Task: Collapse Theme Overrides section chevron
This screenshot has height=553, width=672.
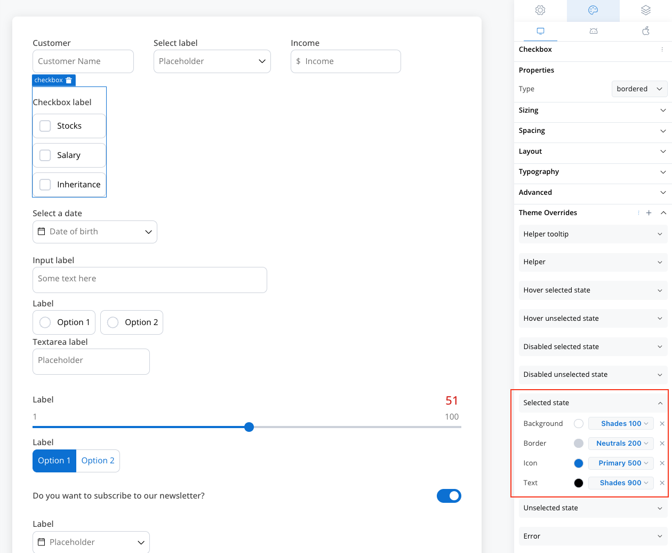Action: pyautogui.click(x=663, y=212)
